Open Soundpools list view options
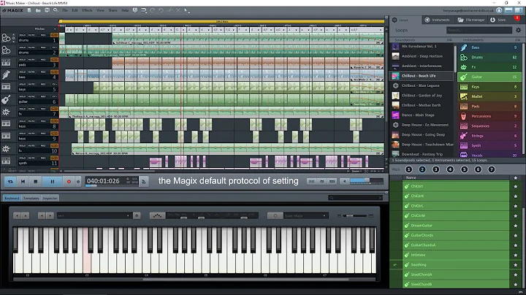Screen dimensions: 526x295 point(449,40)
